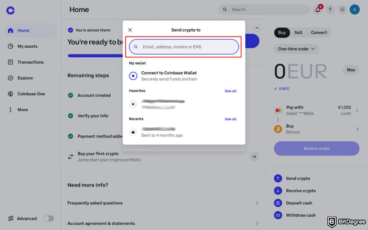Click Verify your info checkmark
The image size is (368, 230).
click(70, 116)
